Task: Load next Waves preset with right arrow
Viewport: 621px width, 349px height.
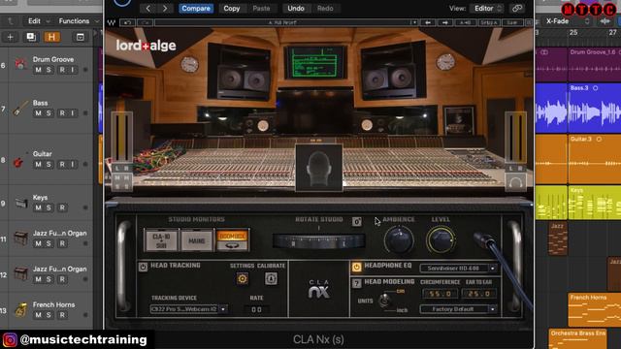Action: coord(445,23)
